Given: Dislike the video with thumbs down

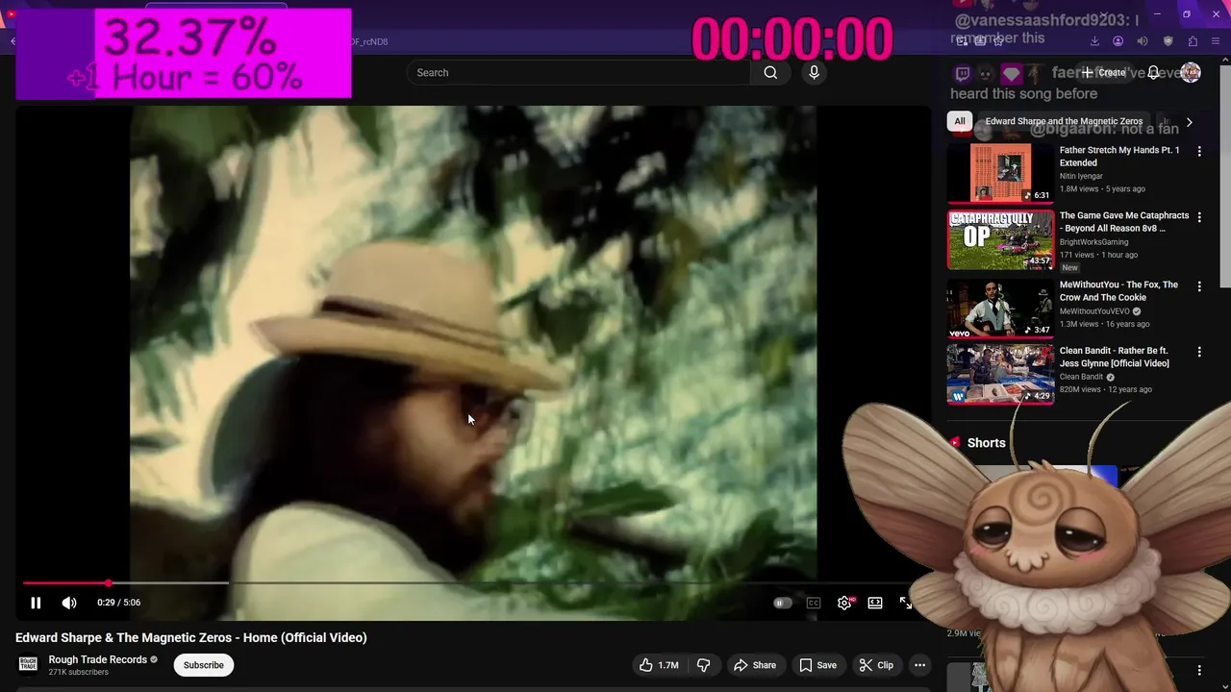Looking at the screenshot, I should click(x=703, y=665).
